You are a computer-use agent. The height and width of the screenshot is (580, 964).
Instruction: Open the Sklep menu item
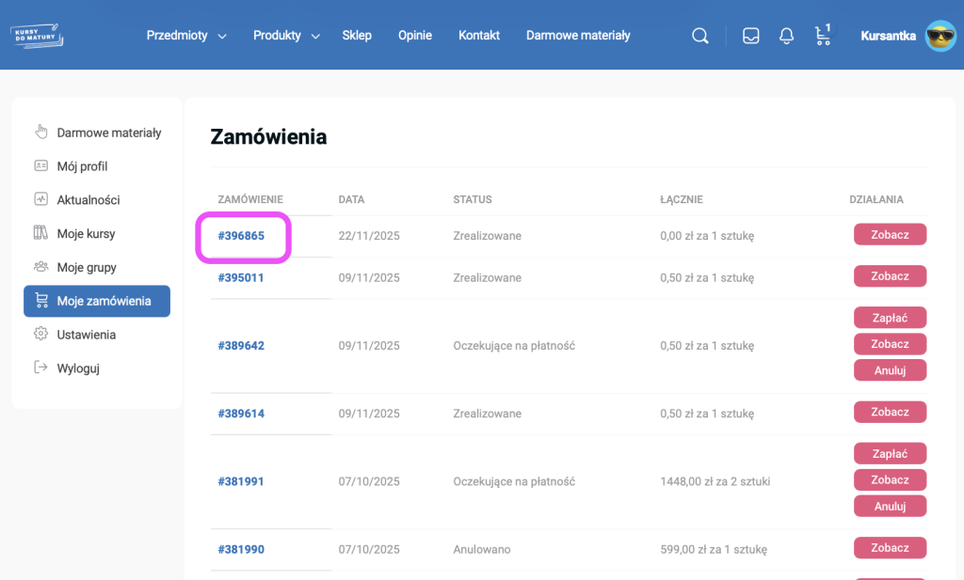click(357, 36)
